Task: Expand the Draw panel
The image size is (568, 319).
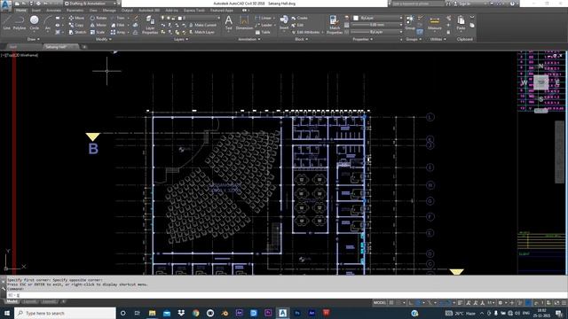Action: pos(34,39)
